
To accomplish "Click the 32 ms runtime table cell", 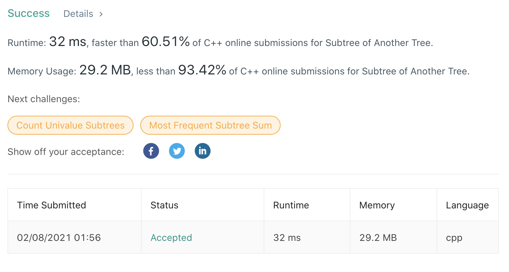I will (287, 237).
